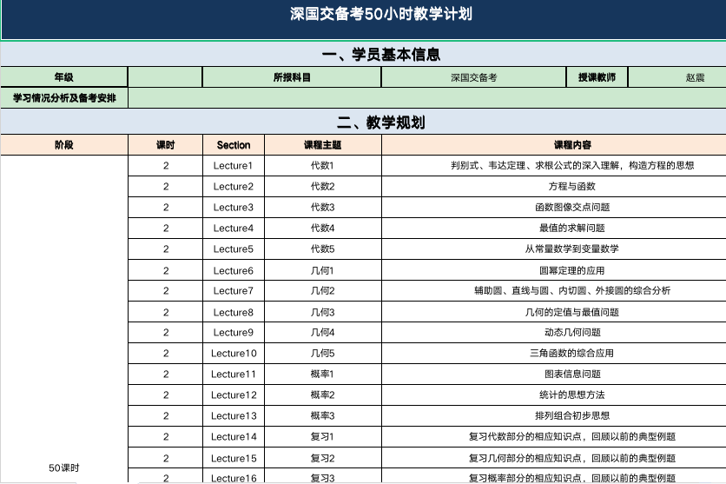Click the content cell 三角函数的综合应用
The image size is (726, 484).
point(554,353)
